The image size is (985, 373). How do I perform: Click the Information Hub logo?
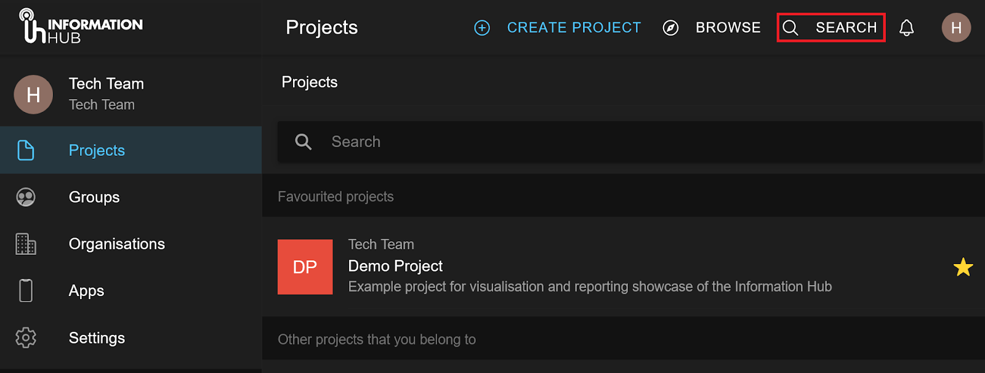pos(80,27)
